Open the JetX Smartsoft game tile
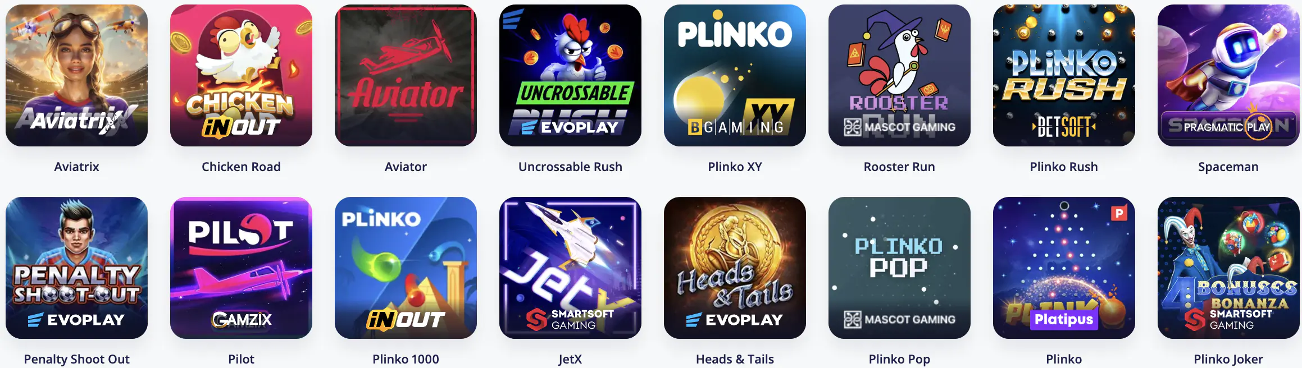Image resolution: width=1302 pixels, height=368 pixels. pos(570,268)
